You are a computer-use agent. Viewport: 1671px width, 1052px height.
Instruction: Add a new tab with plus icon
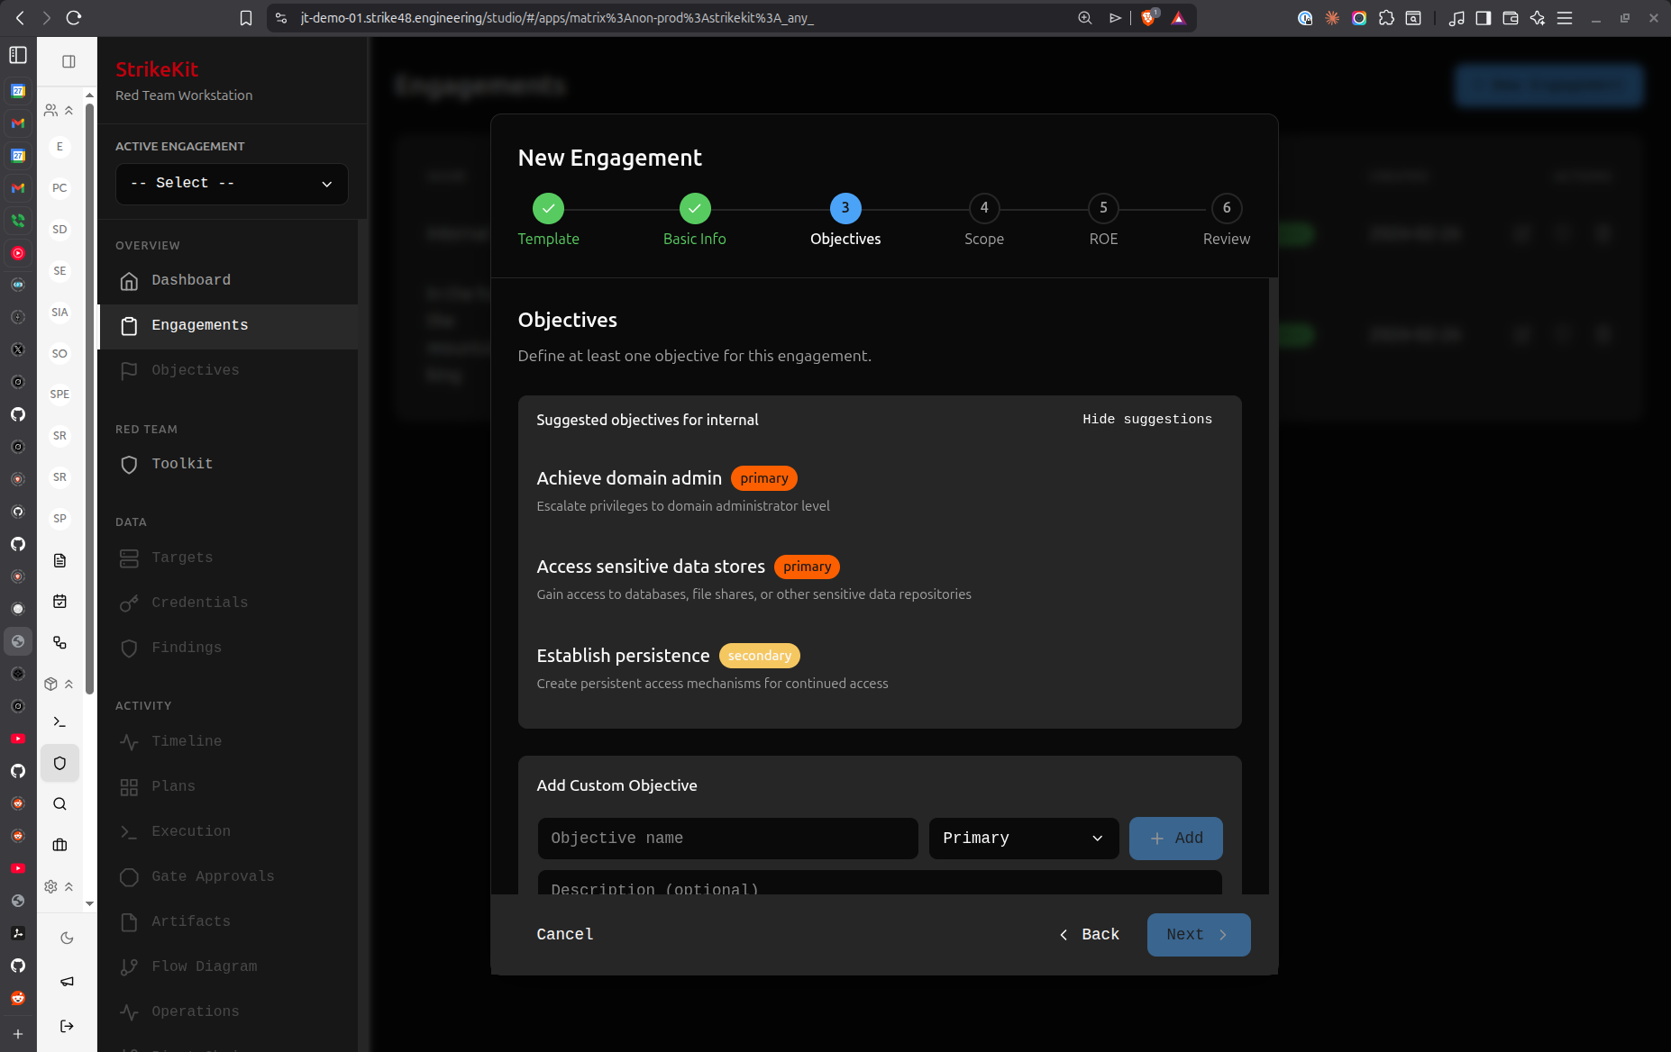[18, 1034]
